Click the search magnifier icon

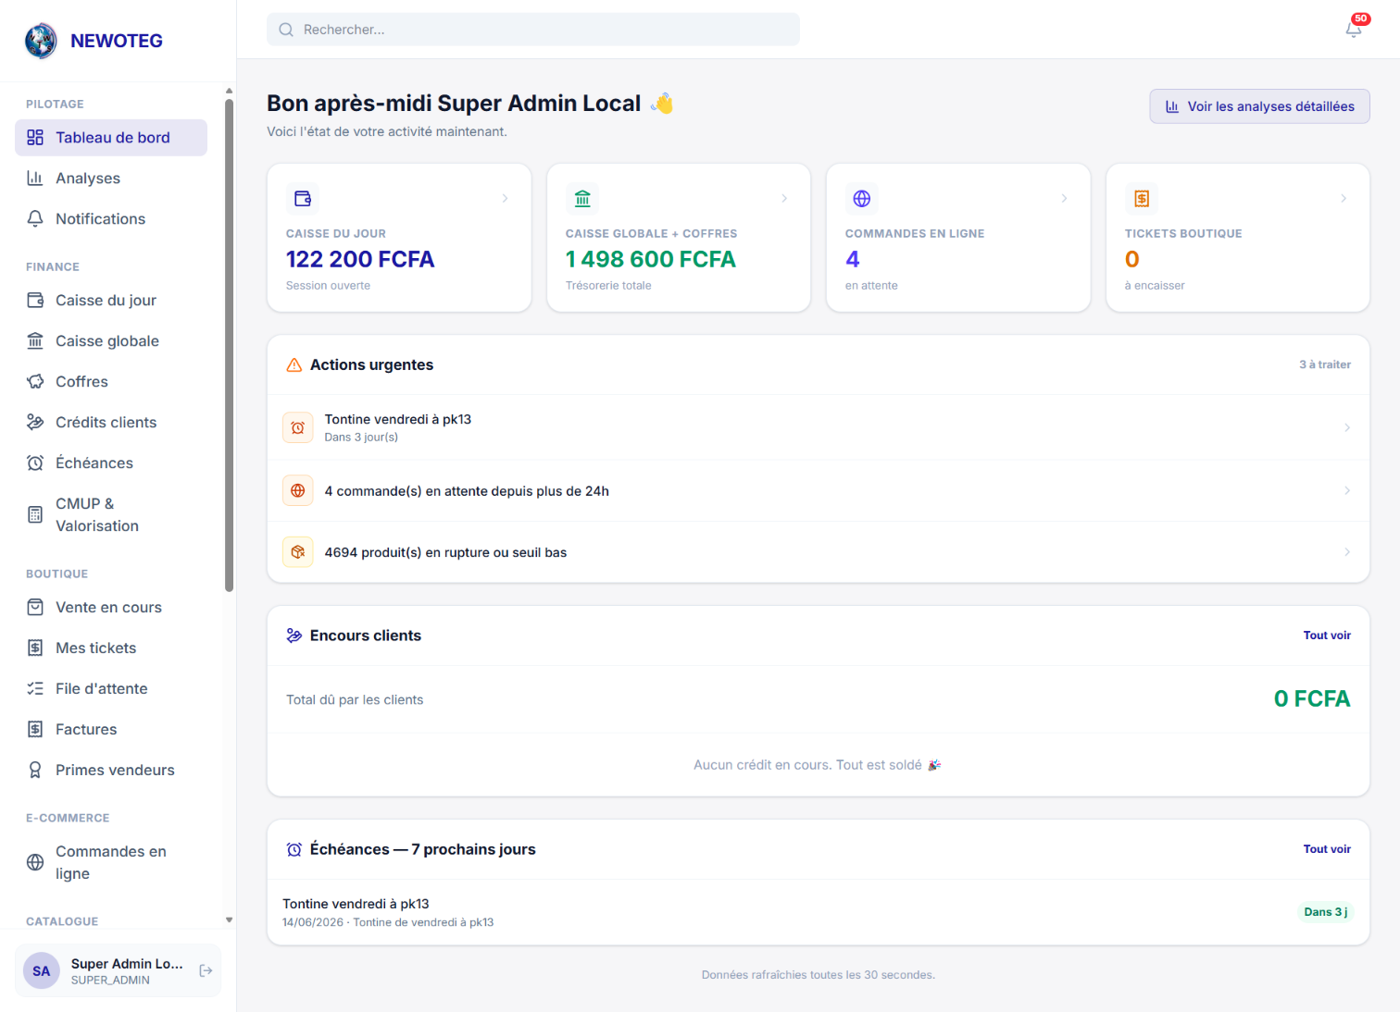[286, 30]
